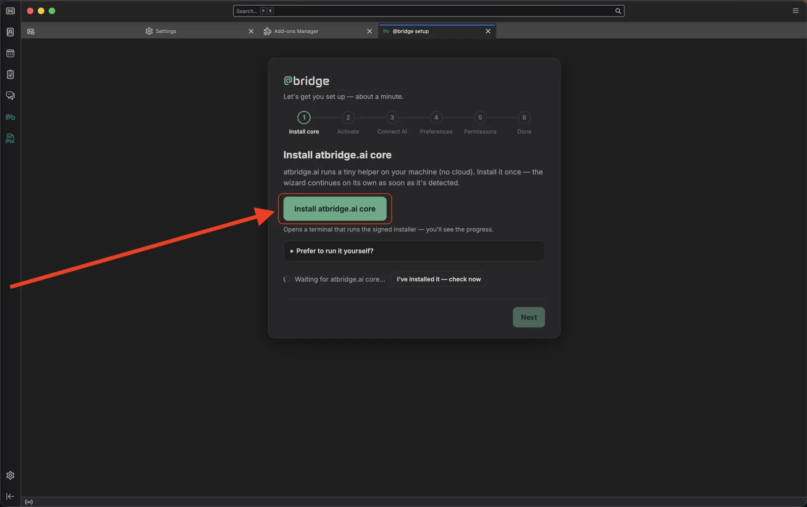Viewport: 807px width, 507px height.
Task: Switch to the Add-ons Manager tab
Action: [318, 31]
